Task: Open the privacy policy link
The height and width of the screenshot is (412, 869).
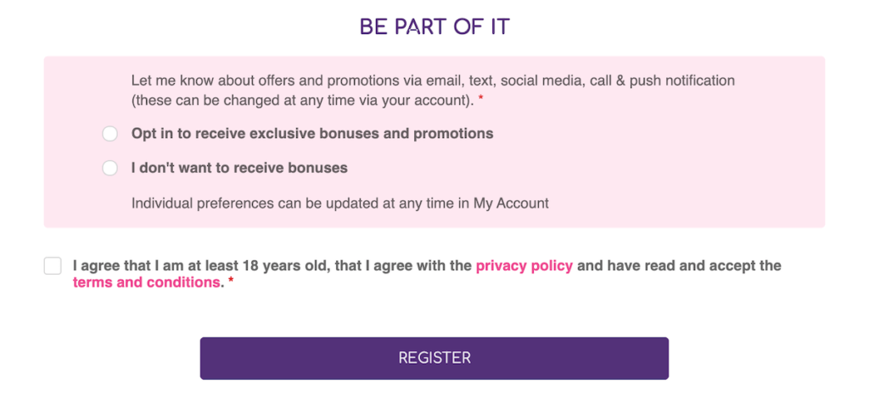Action: [524, 266]
